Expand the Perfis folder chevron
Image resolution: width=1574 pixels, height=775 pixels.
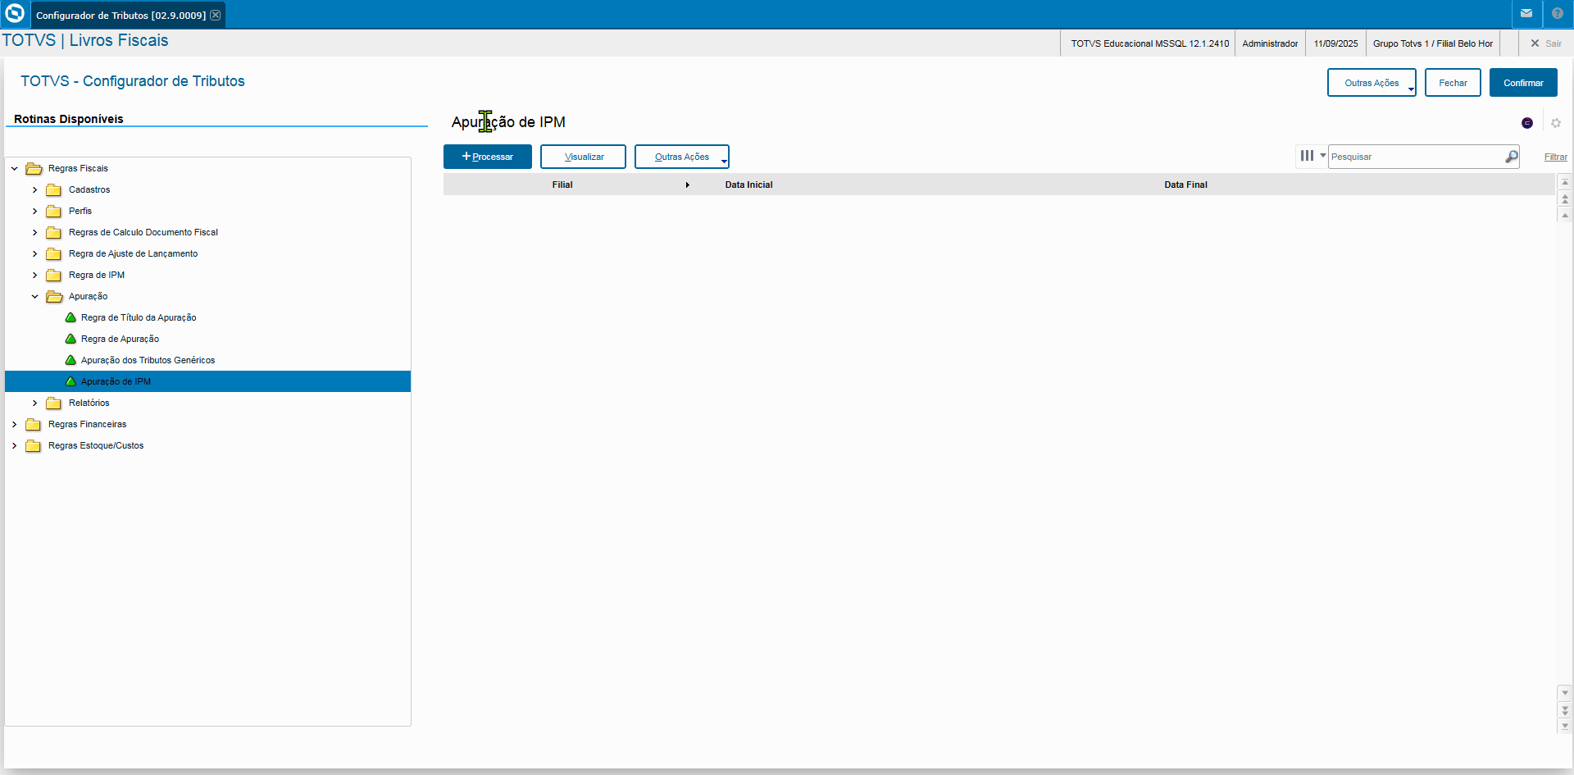[34, 211]
